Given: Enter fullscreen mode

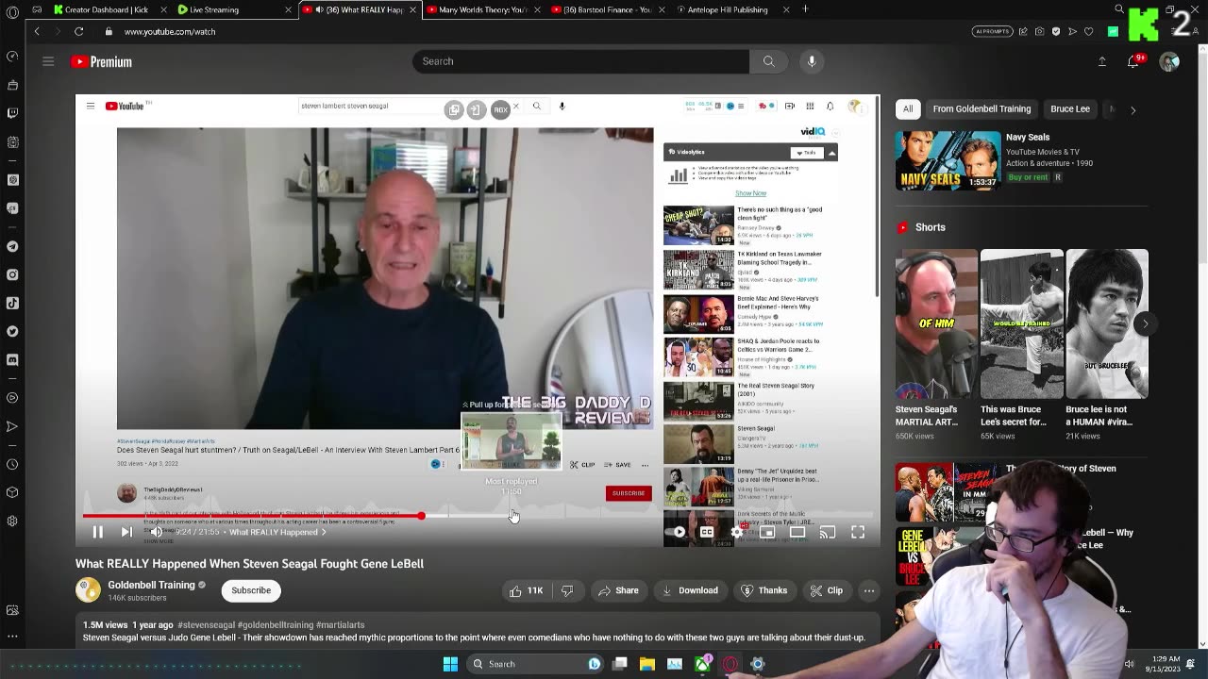Looking at the screenshot, I should 858,532.
